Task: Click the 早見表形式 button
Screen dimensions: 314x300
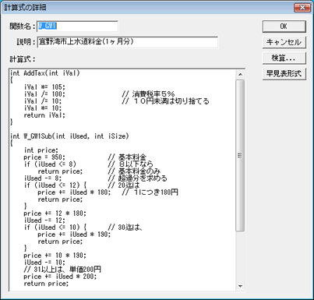Action: 284,74
